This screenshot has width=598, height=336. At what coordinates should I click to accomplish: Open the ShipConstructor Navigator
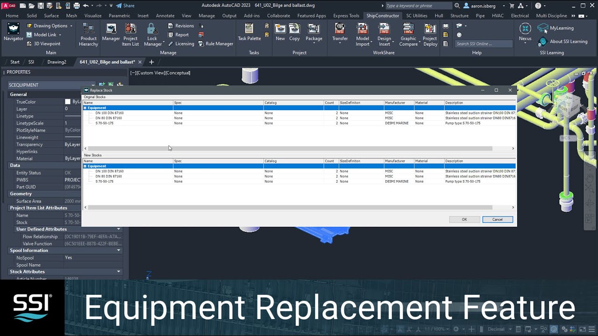tap(14, 33)
